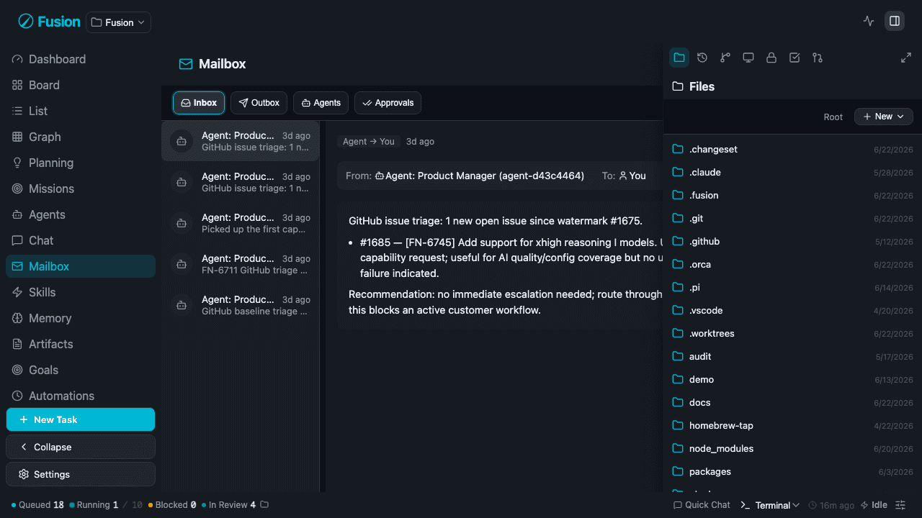Open the Graph view
The width and height of the screenshot is (922, 518).
pos(81,137)
